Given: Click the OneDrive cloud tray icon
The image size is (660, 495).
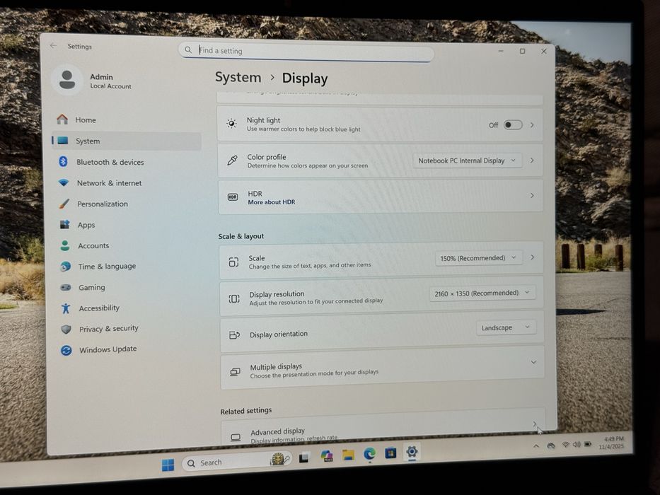Looking at the screenshot, I should click(550, 445).
